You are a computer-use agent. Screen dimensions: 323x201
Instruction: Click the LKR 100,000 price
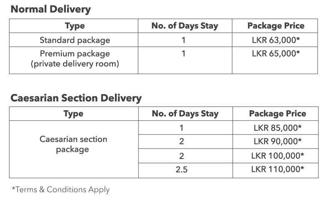click(x=278, y=156)
